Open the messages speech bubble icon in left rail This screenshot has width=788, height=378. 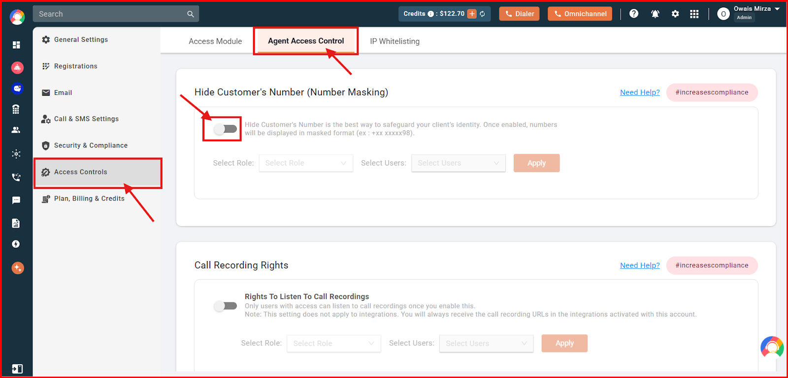pos(16,200)
